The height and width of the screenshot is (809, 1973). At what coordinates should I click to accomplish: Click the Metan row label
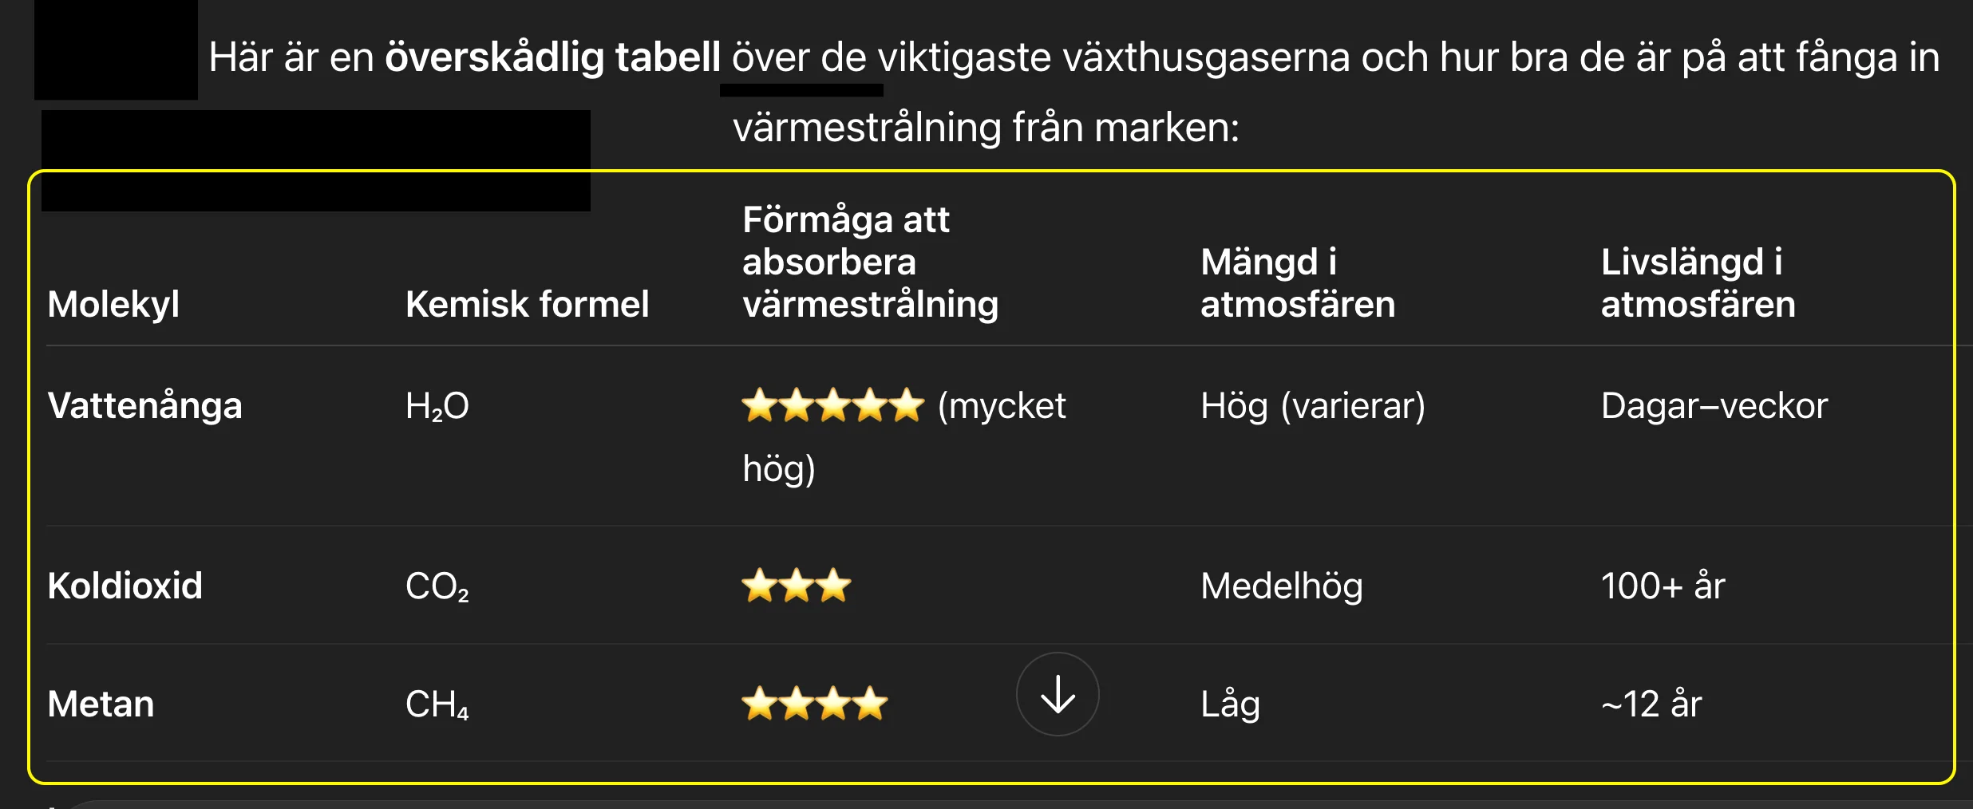coord(100,703)
